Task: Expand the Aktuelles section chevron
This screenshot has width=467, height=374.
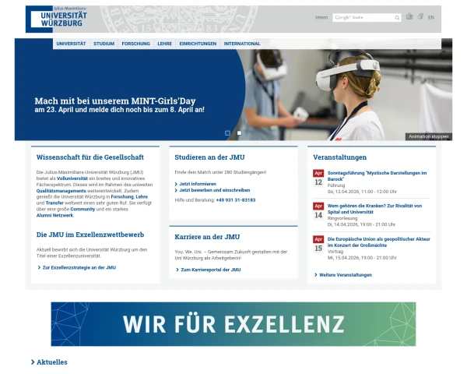Action: 33,362
